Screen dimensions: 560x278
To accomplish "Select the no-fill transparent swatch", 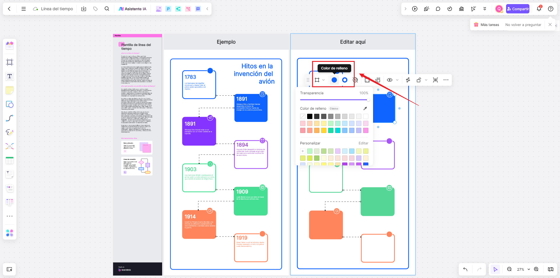I will coord(303,116).
